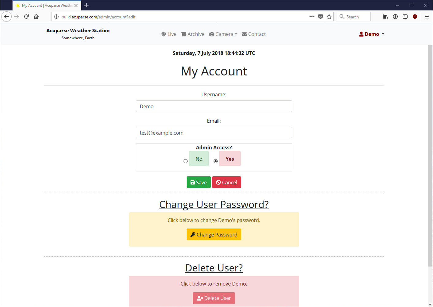Click the Change User Password? heading
Viewport: 433px width, 307px height.
(214, 204)
